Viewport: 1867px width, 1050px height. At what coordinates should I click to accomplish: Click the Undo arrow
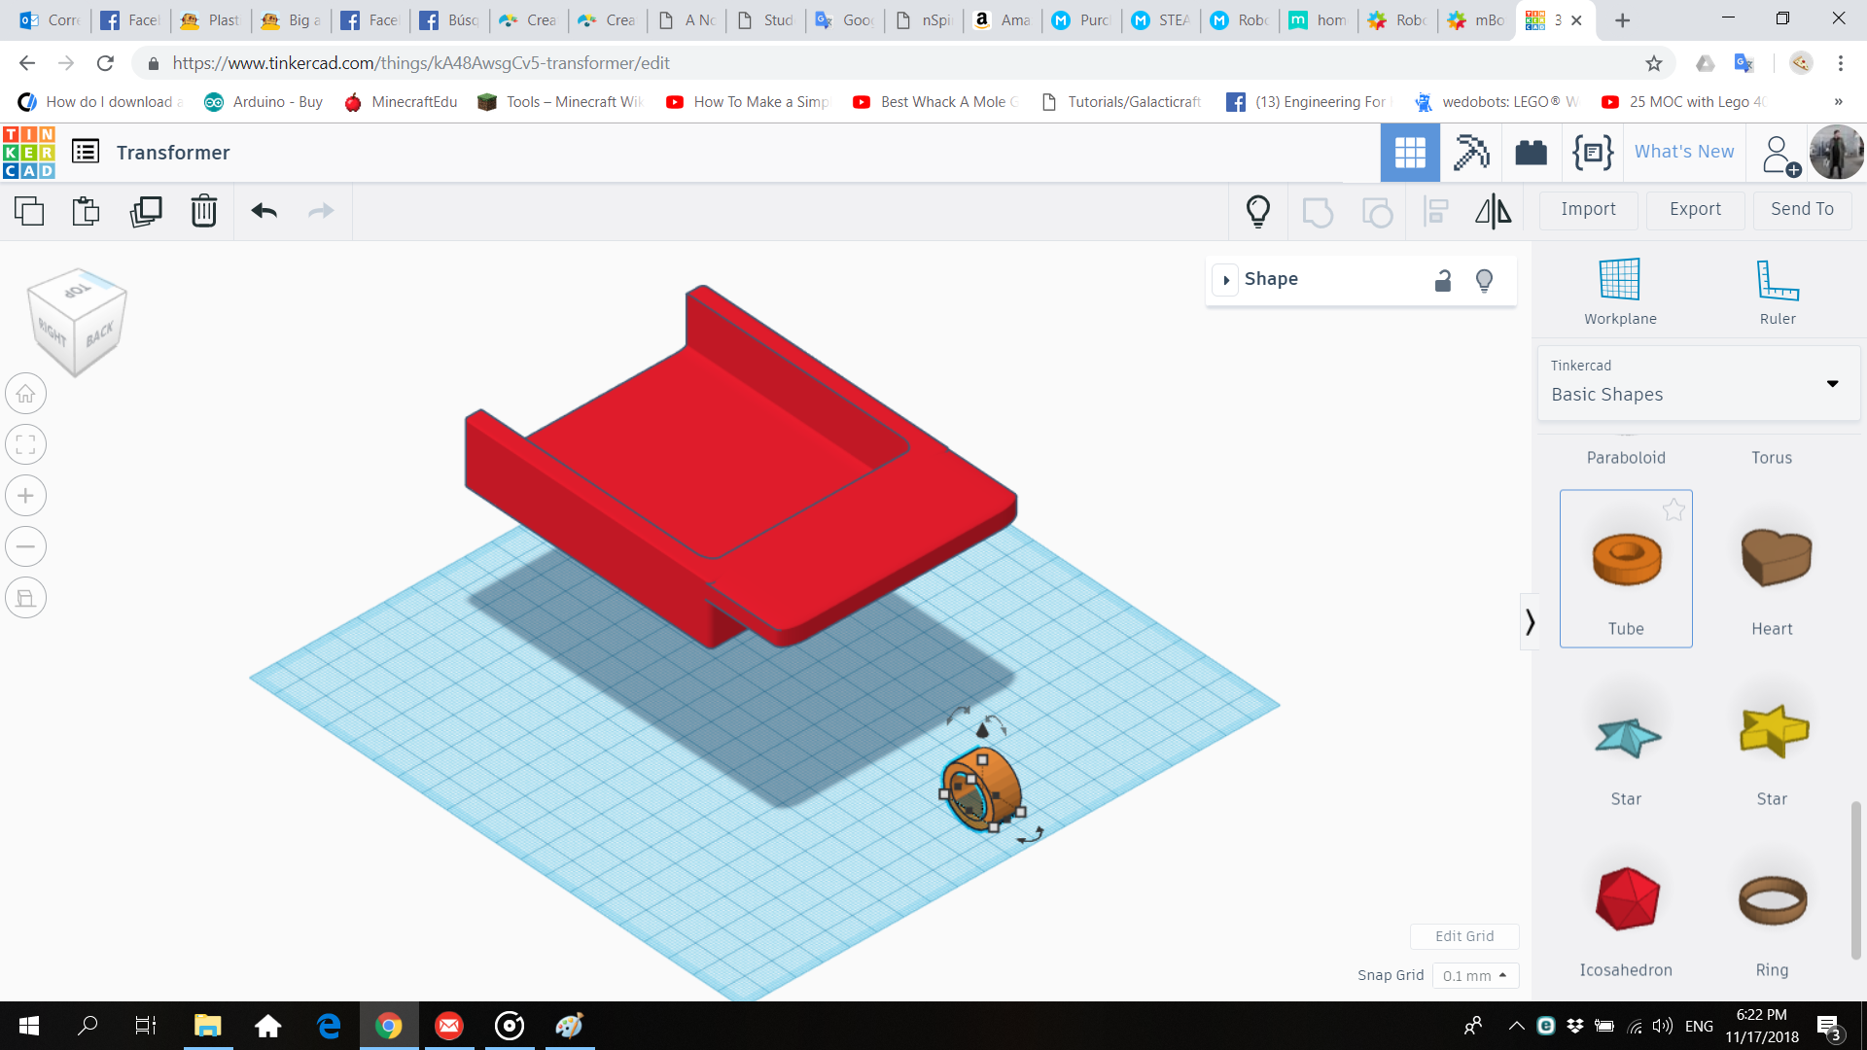pos(264,211)
